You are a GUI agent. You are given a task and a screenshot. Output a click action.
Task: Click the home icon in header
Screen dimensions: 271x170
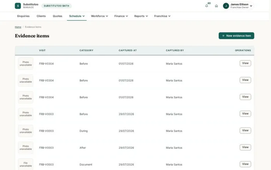pos(216,6)
